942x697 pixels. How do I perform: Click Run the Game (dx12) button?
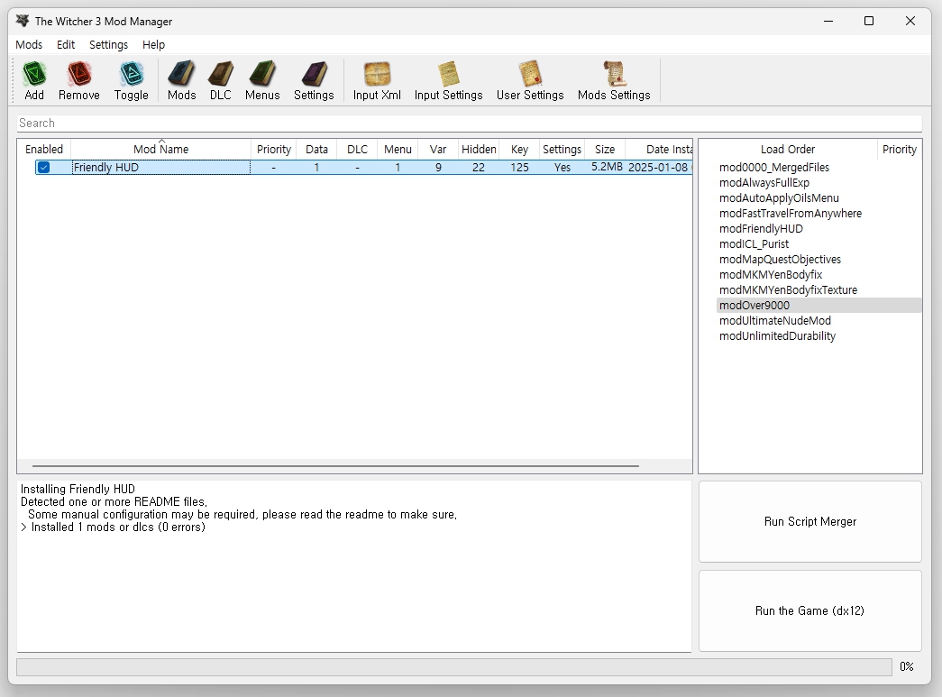tap(809, 611)
